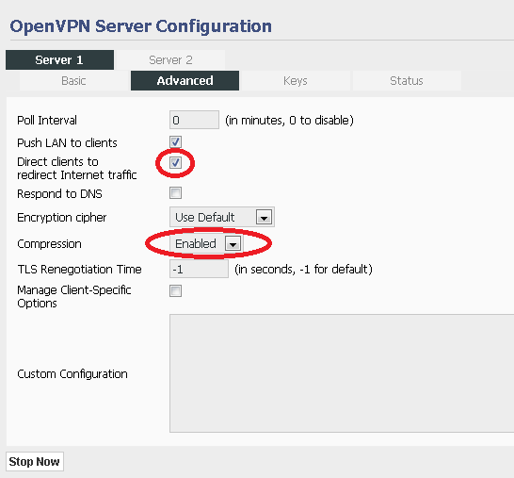Click '(in seconds, -1 for default)' hint text
Image resolution: width=514 pixels, height=478 pixels.
(x=303, y=270)
